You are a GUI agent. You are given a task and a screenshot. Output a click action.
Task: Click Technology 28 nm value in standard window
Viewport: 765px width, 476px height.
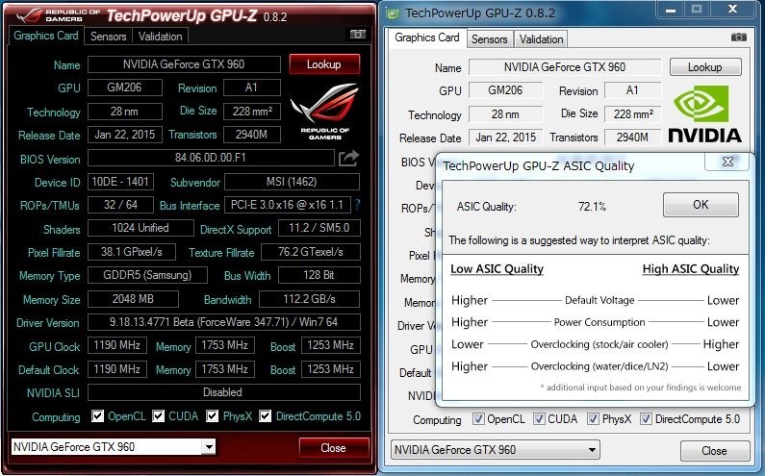coord(505,114)
